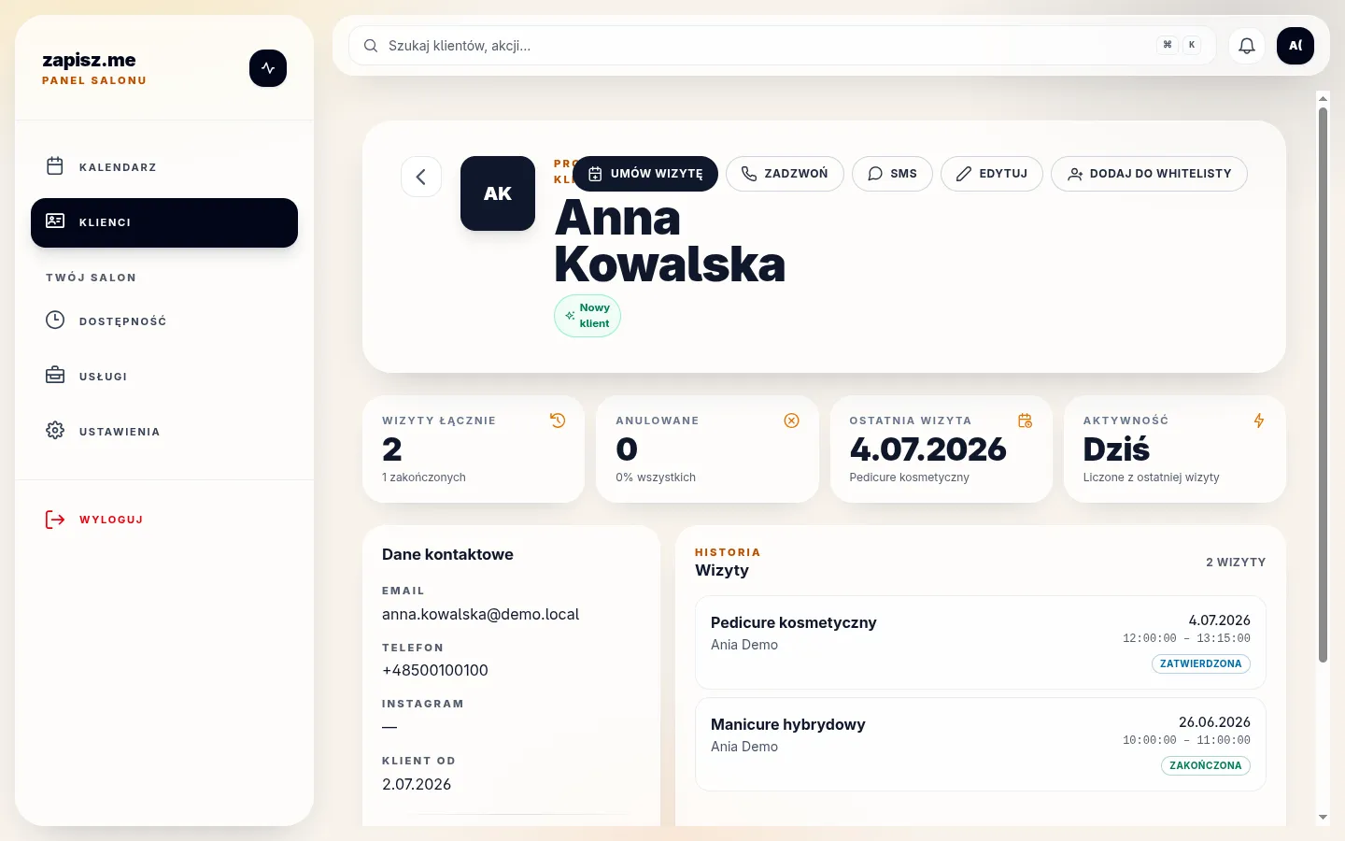Click lightning icon on Aktywność card
The image size is (1345, 841).
[1259, 420]
